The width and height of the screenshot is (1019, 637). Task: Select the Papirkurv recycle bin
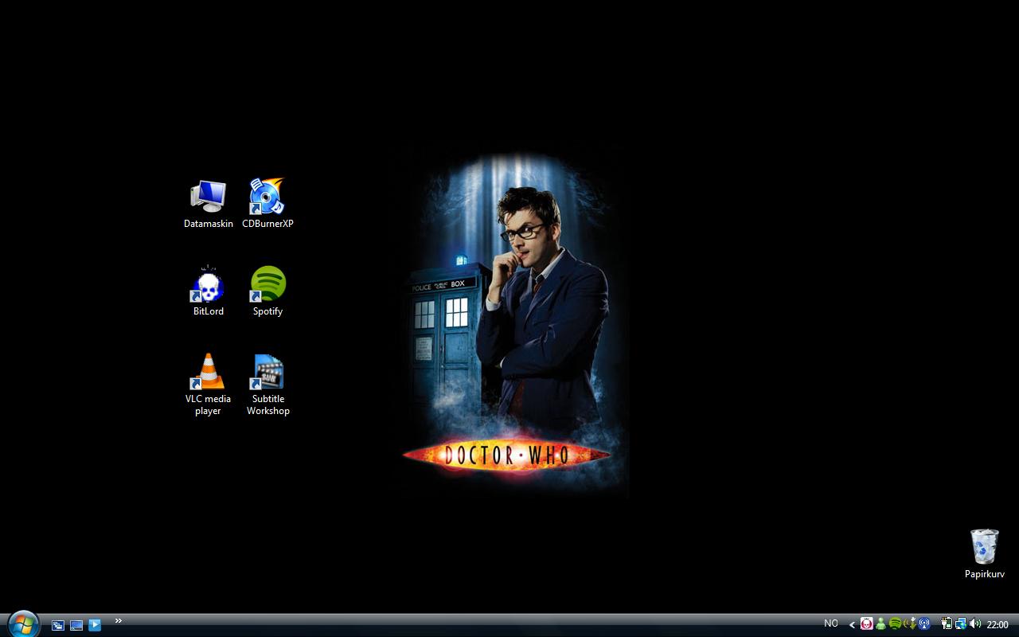point(985,546)
